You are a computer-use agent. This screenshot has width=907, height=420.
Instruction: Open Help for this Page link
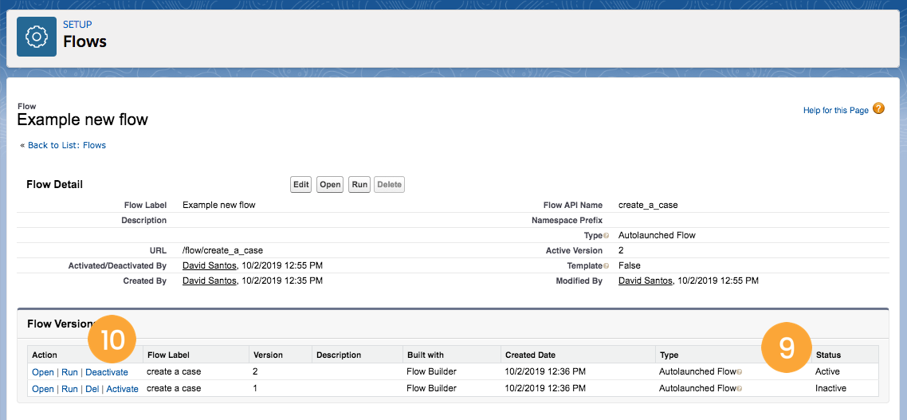coord(836,110)
